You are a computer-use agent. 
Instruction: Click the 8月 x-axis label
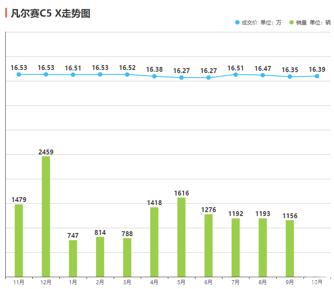263,282
